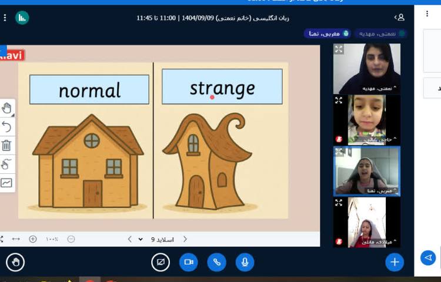This screenshot has height=282, width=441.
Task: Toggle screen sharing
Action: [161, 262]
